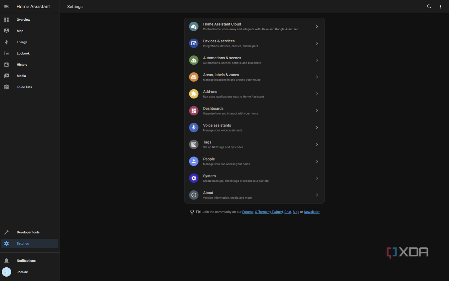Viewport: 449px width, 281px height.
Task: Follow the Forums link
Action: coord(248,212)
